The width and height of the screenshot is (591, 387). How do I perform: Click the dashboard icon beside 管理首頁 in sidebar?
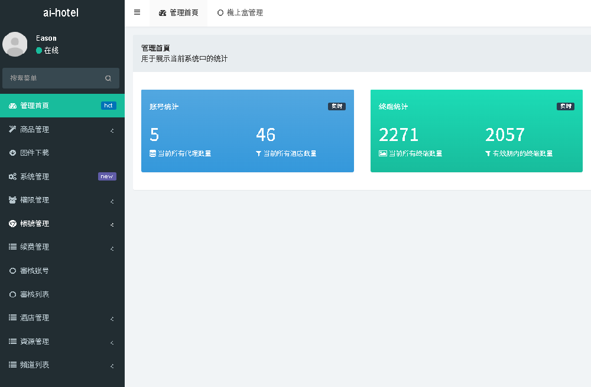(12, 106)
